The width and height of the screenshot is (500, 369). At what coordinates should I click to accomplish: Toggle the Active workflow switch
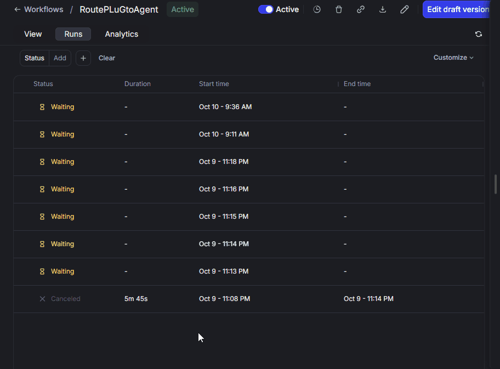[x=266, y=9]
